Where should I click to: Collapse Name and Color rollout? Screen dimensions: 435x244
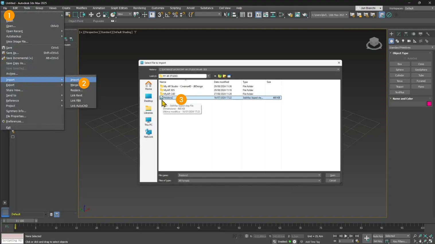pyautogui.click(x=403, y=99)
